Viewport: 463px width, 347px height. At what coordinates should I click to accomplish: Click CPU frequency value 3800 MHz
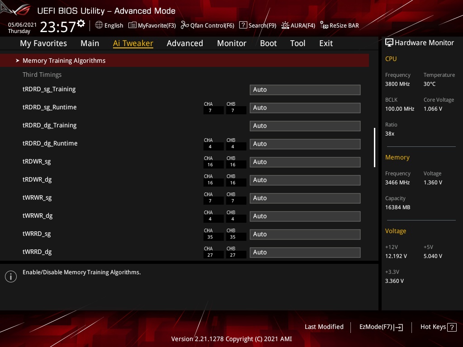click(397, 84)
